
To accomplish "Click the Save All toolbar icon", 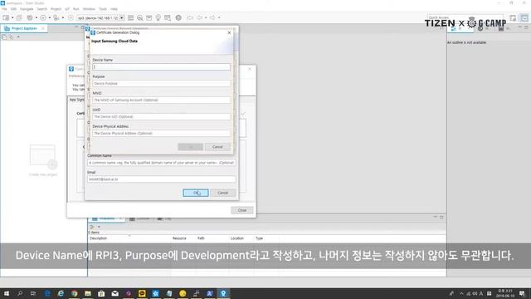I will (19, 17).
